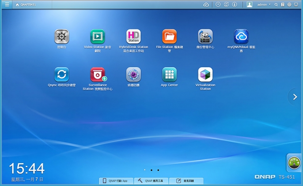Launch Video Station app

[x=97, y=36]
